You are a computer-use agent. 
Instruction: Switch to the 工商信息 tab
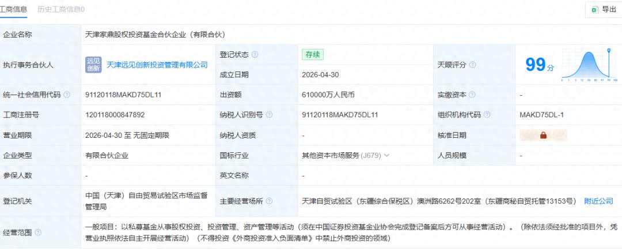point(13,9)
